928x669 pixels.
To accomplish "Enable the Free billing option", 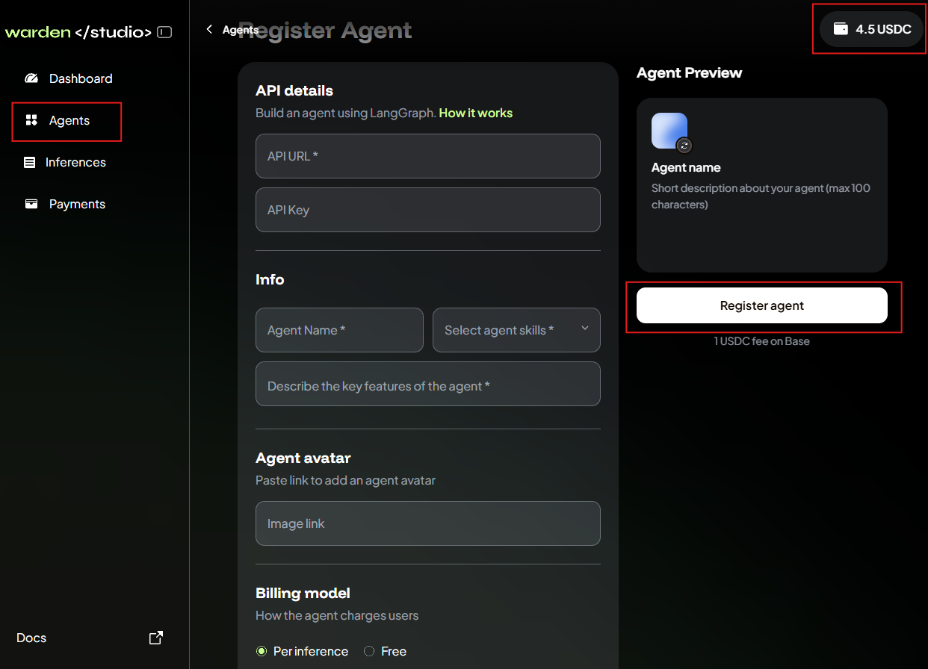I will 368,651.
